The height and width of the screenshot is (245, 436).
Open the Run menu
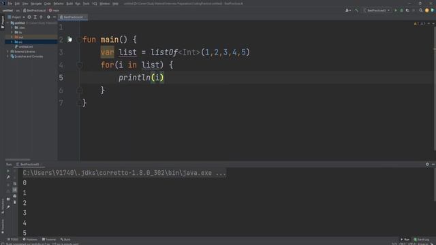pyautogui.click(x=78, y=3)
